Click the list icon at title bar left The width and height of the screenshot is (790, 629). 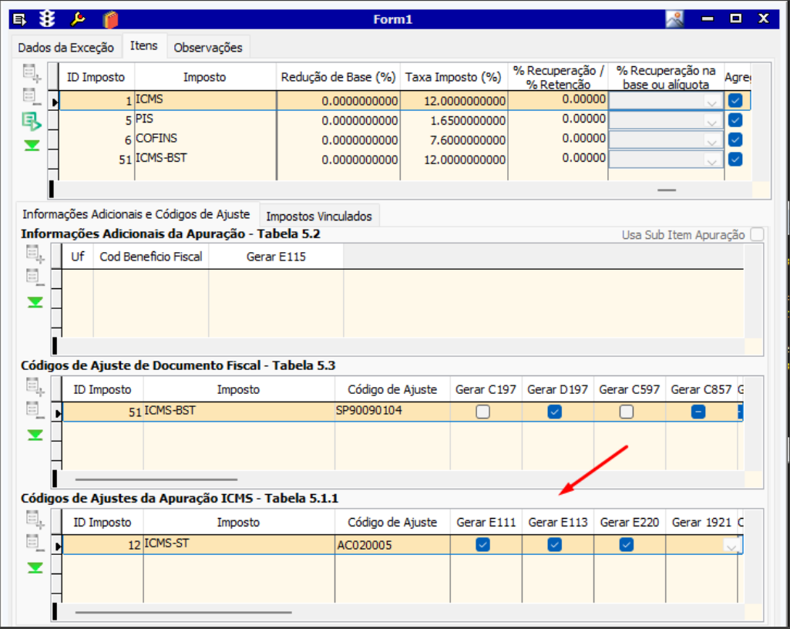(20, 18)
